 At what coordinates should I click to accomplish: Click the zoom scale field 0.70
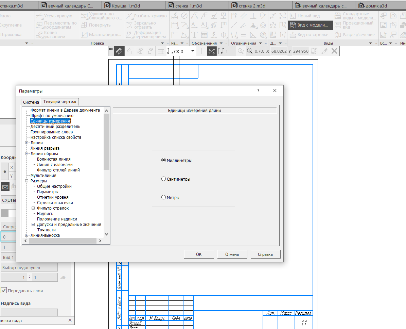tap(259, 51)
